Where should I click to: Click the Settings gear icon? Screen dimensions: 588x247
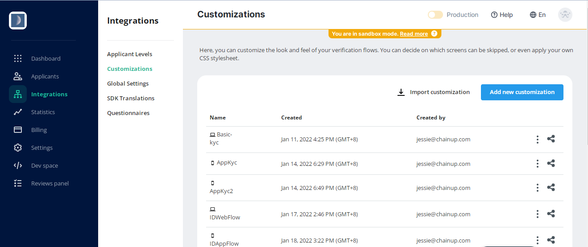18,148
